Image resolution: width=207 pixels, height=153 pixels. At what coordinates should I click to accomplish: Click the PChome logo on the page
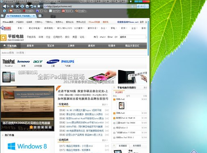(6, 28)
